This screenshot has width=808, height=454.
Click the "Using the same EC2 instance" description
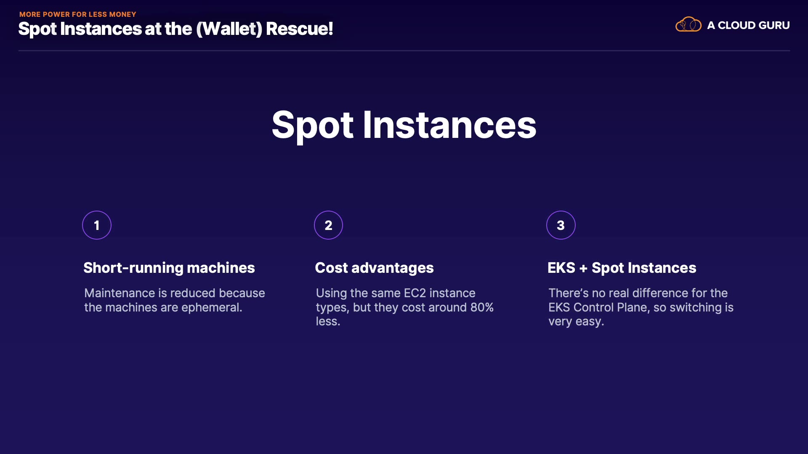396,293
